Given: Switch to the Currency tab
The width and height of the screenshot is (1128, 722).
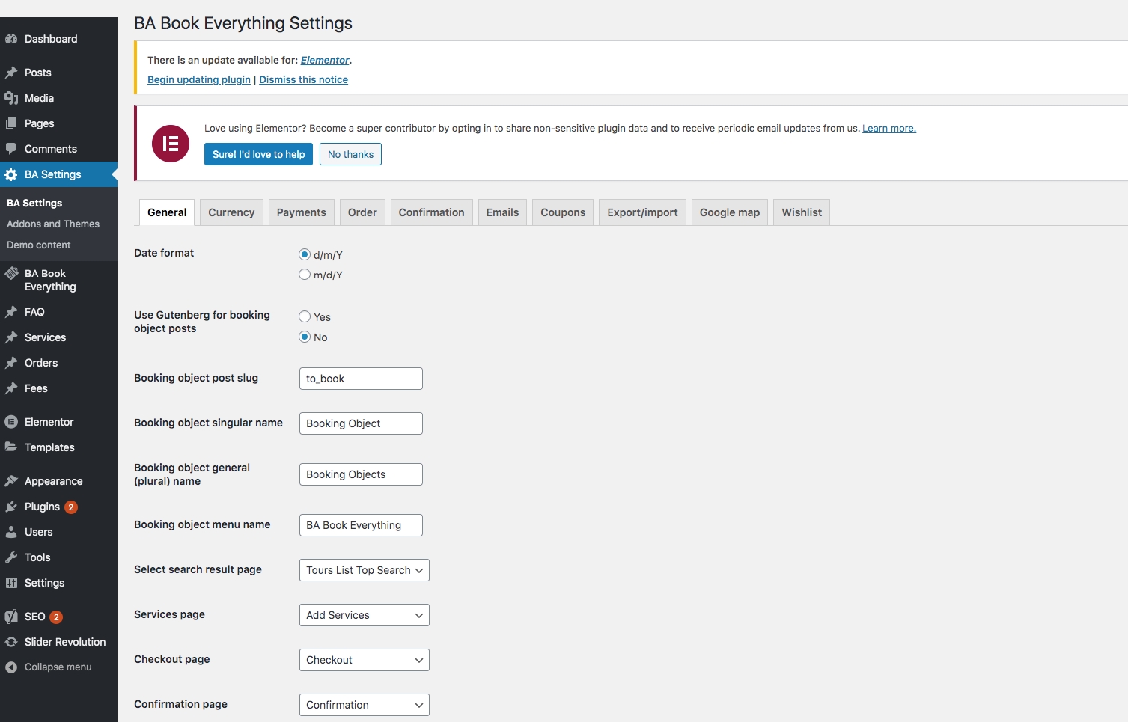Looking at the screenshot, I should [x=231, y=212].
